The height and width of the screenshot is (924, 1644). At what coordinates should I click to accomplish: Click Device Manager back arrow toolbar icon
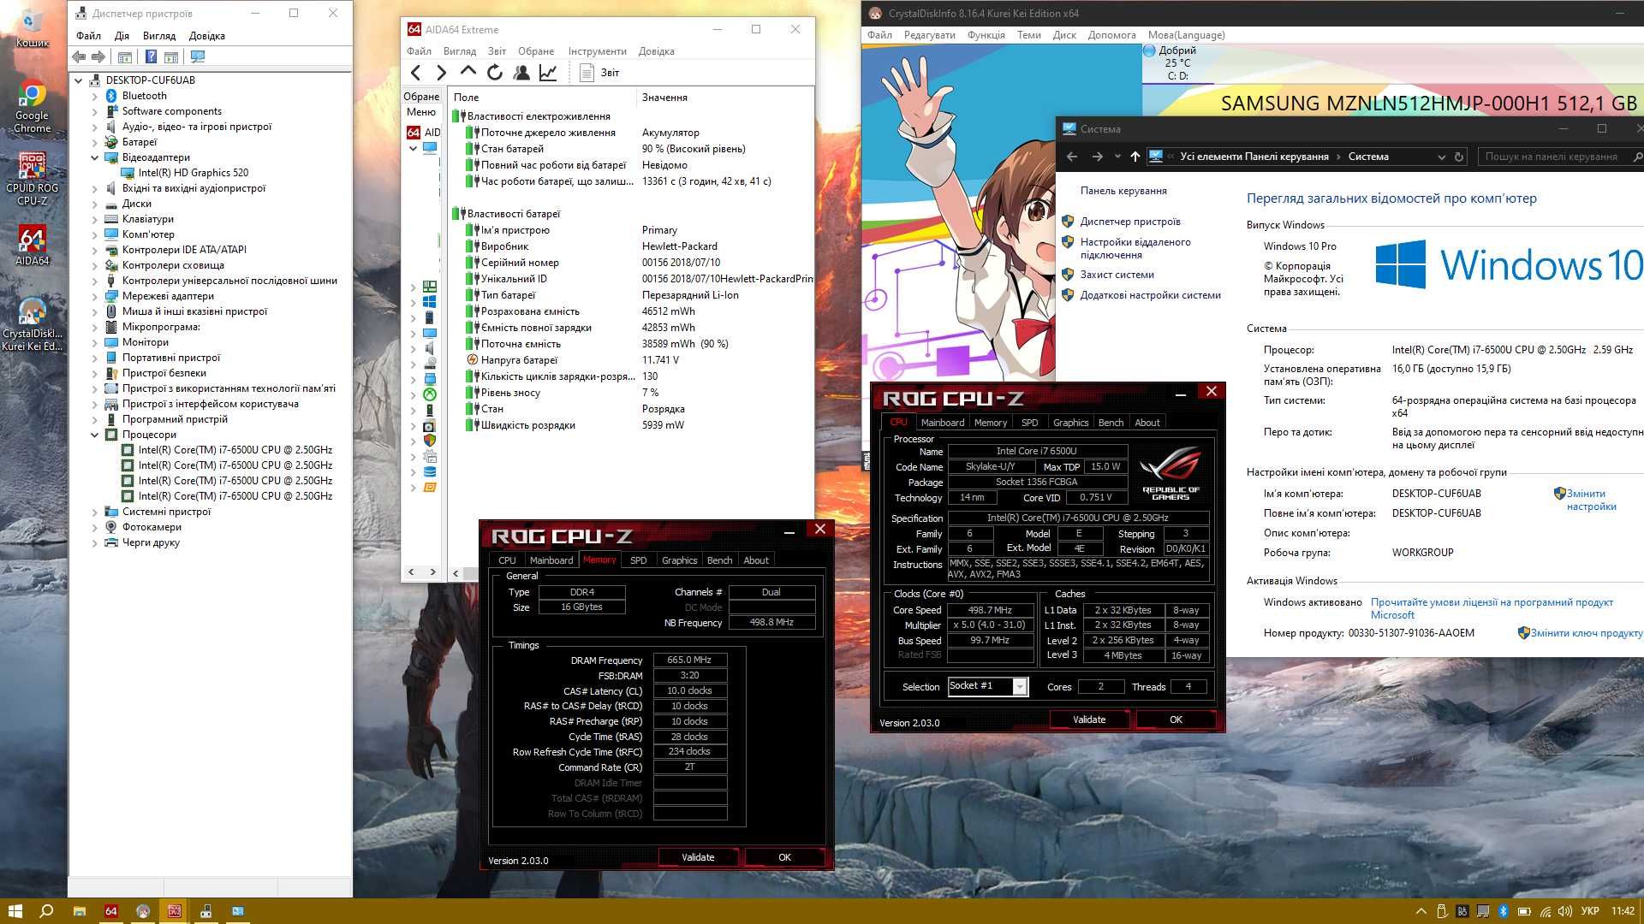79,56
